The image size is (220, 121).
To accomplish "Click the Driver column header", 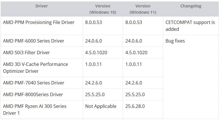I will point(42,6).
